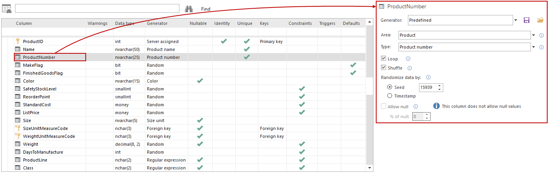Click the table search icon beside search box

(6, 9)
